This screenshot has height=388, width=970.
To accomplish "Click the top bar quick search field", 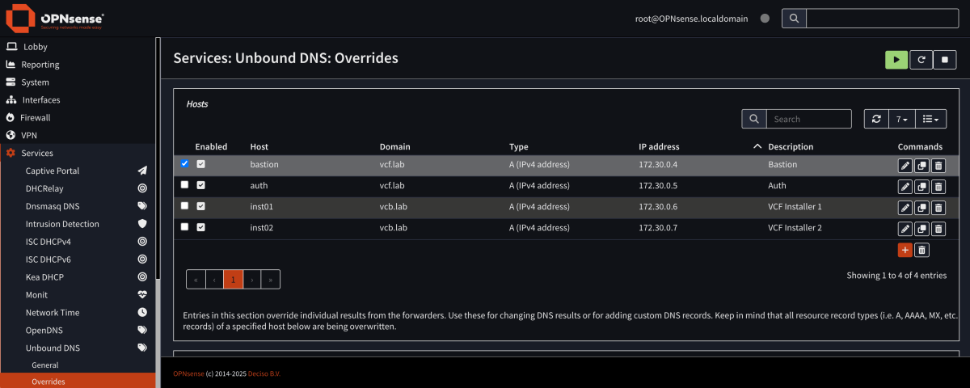I will (882, 18).
